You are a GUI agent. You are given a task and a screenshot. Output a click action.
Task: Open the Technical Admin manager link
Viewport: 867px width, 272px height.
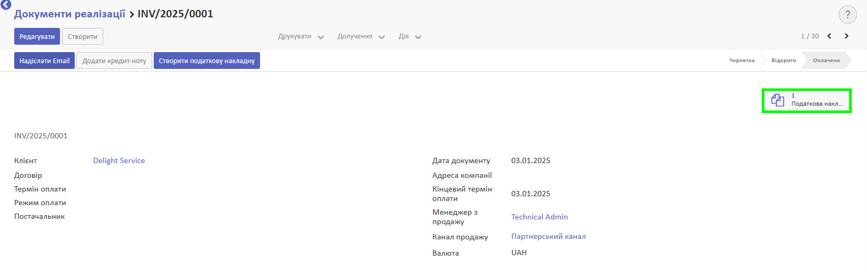pos(540,217)
